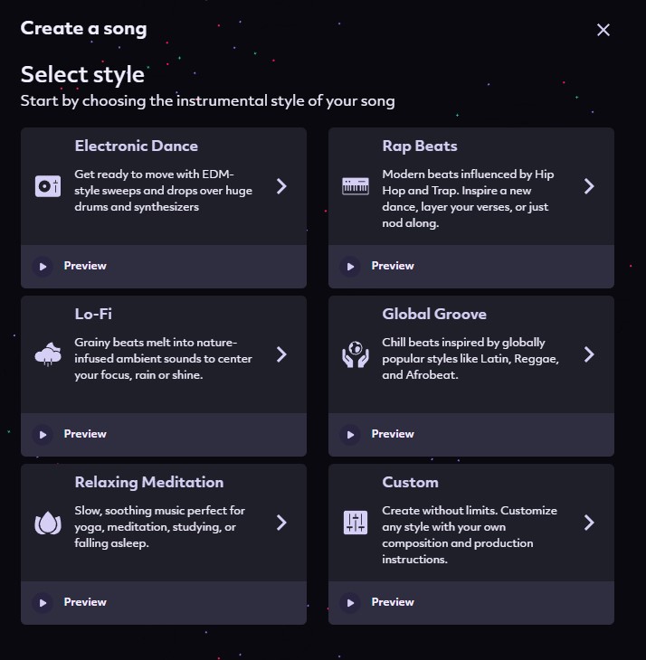Click the mixer sliders icon for Custom
Image resolution: width=646 pixels, height=660 pixels.
click(x=355, y=523)
